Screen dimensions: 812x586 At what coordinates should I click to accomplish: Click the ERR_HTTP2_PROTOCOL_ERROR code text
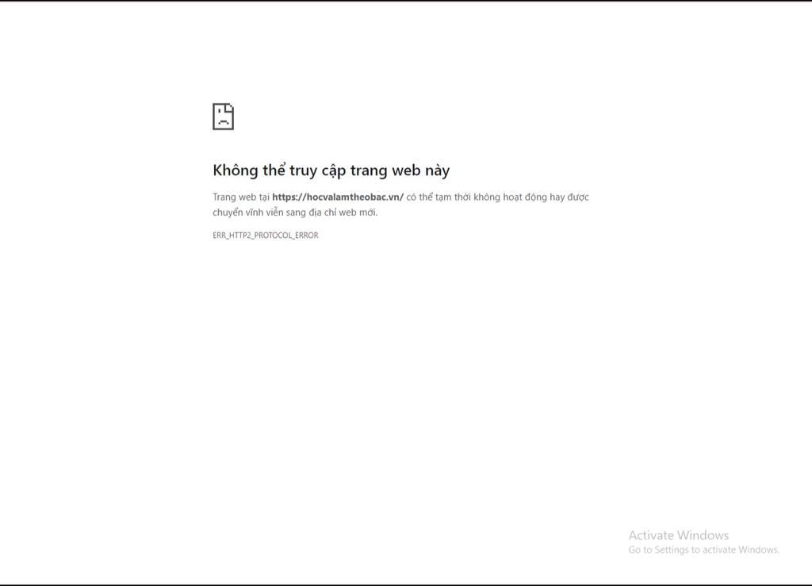click(265, 236)
